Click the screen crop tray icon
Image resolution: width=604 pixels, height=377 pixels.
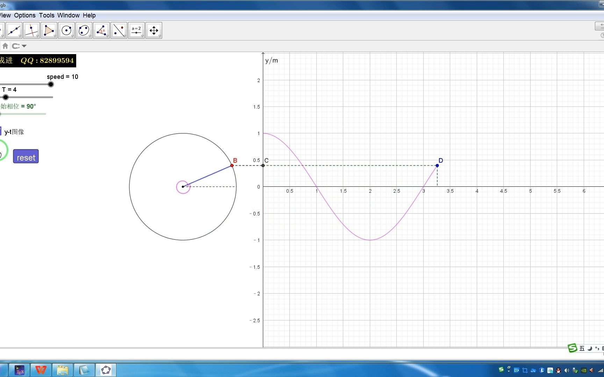[525, 370]
